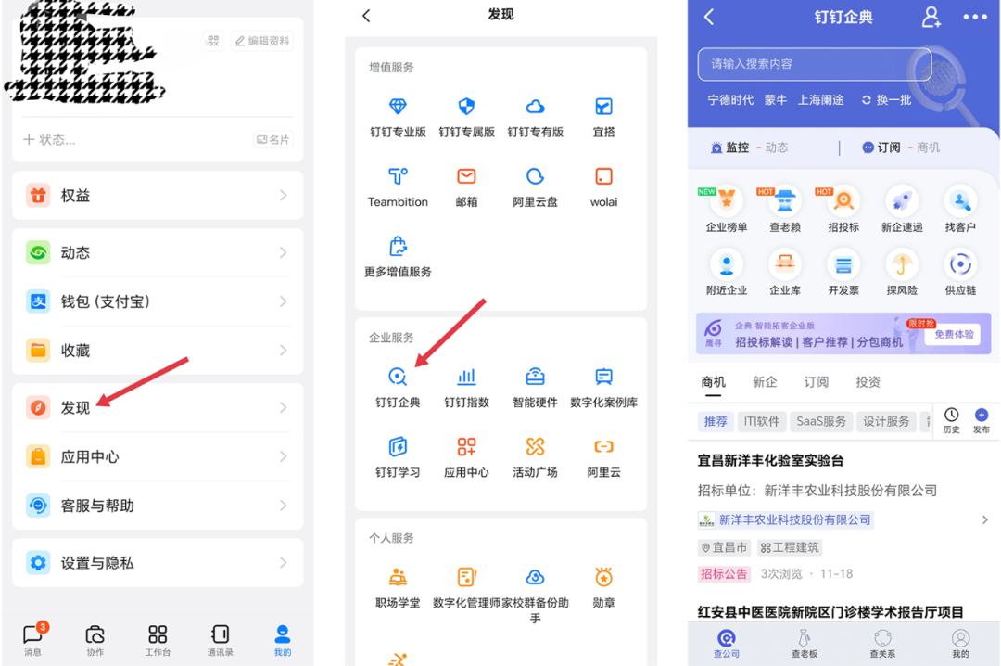
Task: Open 阿里云 service icon
Action: point(604,457)
